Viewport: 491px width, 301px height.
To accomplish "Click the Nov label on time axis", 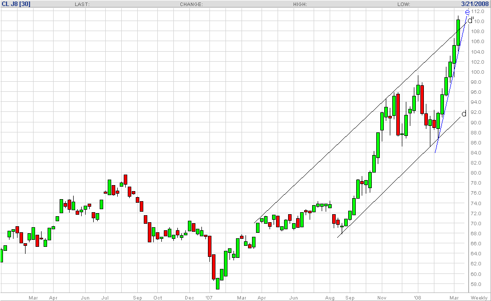I will 382,298.
